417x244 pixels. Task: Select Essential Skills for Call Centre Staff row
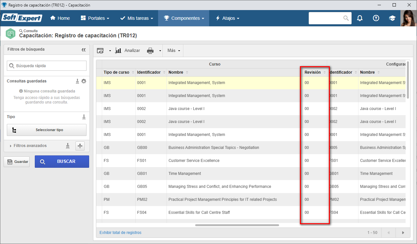[x=251, y=213]
